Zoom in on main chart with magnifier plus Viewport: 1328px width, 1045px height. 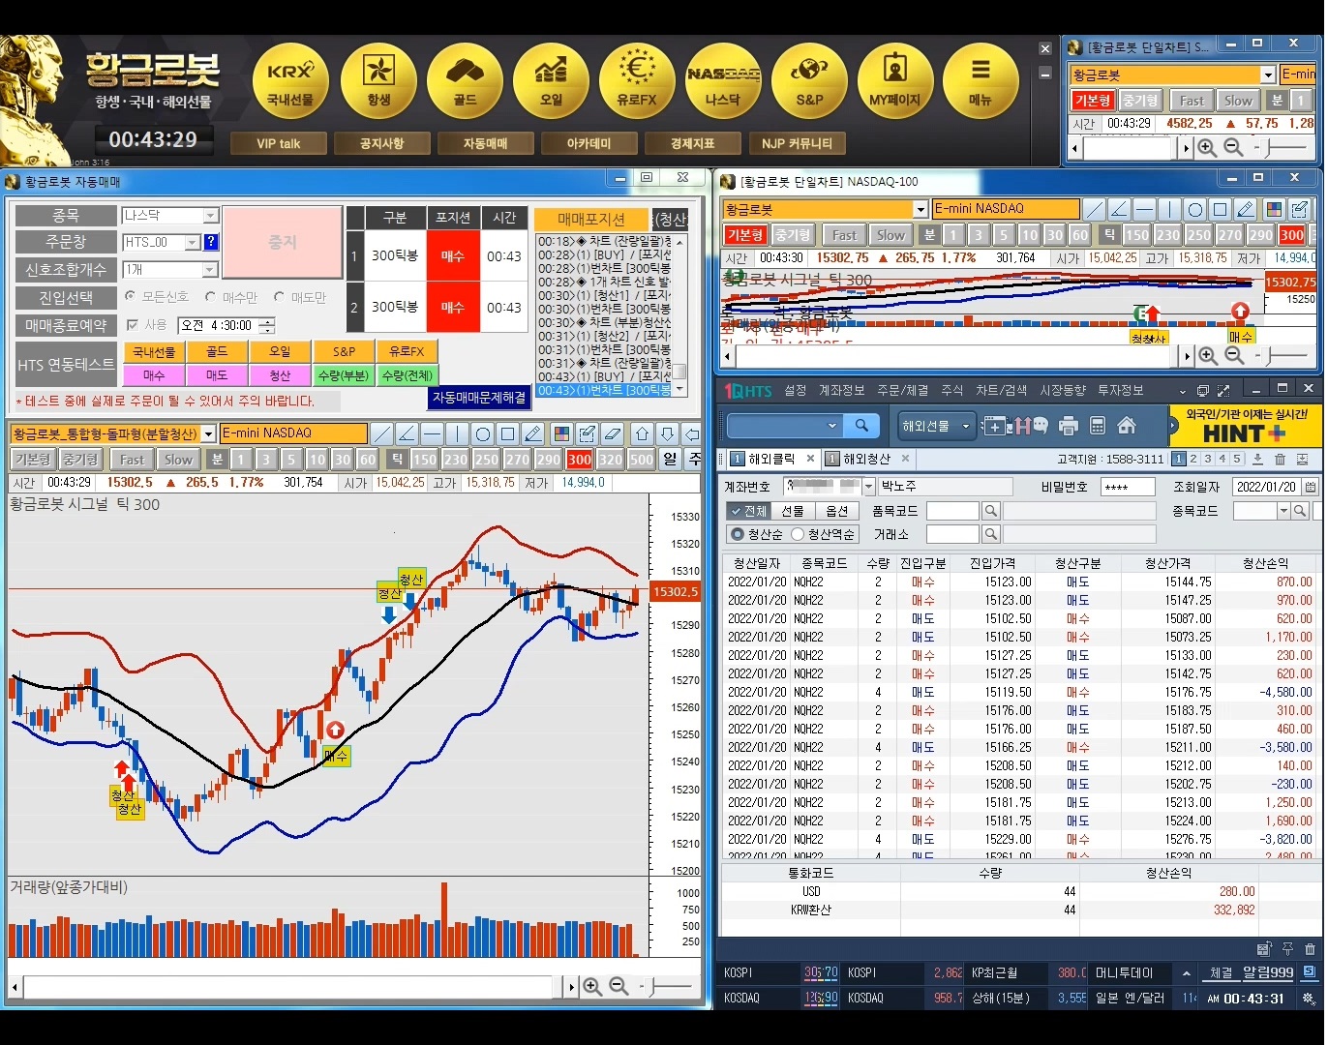click(x=592, y=987)
